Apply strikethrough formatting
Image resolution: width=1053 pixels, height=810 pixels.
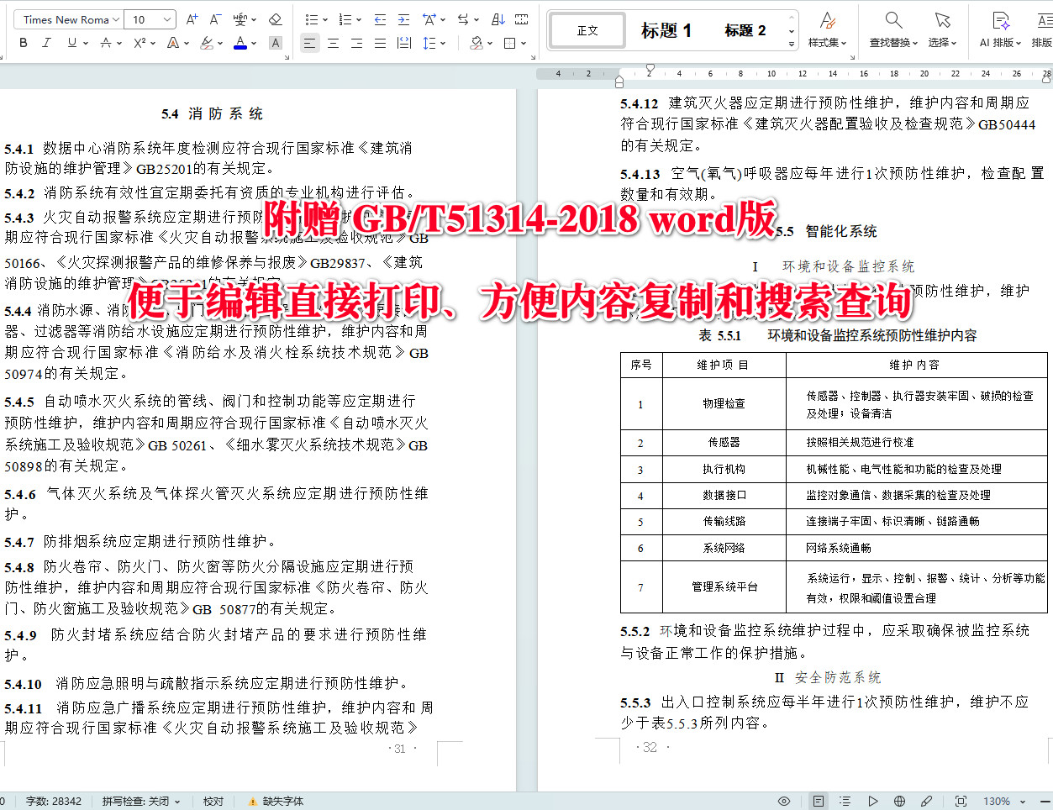point(106,43)
